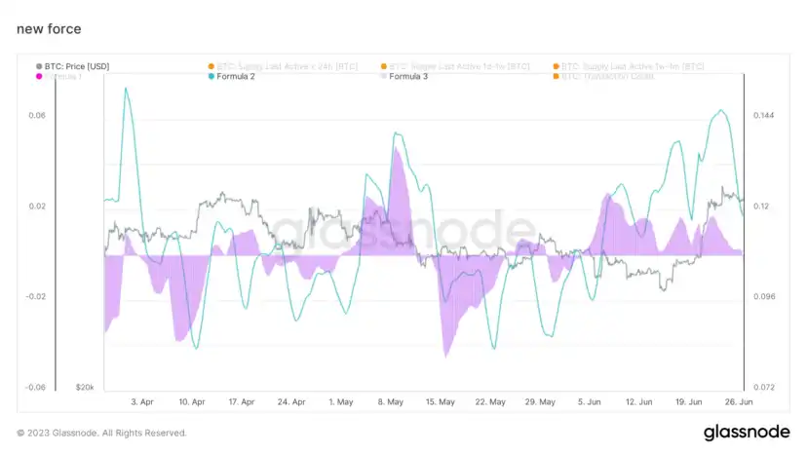Click the $20k price axis label
Screen dimensions: 807x453
[85, 388]
